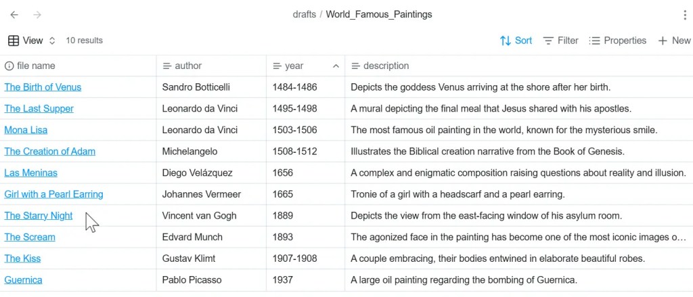Open Girl with a Pearl Earring

coord(53,194)
